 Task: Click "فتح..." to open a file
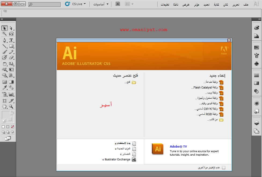[130, 82]
